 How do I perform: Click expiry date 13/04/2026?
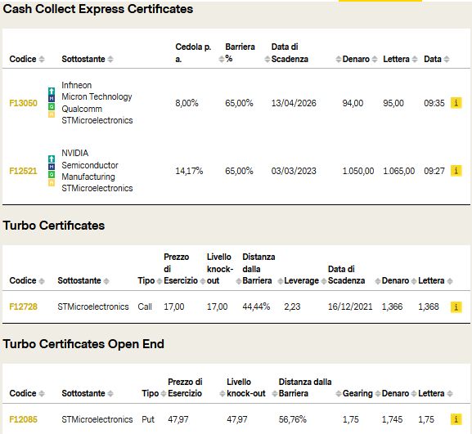pos(294,103)
